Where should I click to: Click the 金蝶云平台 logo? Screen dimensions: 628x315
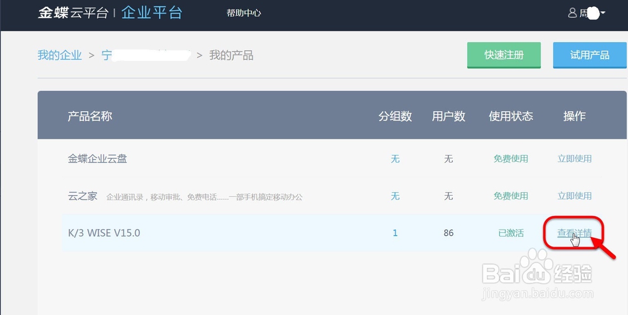point(73,13)
